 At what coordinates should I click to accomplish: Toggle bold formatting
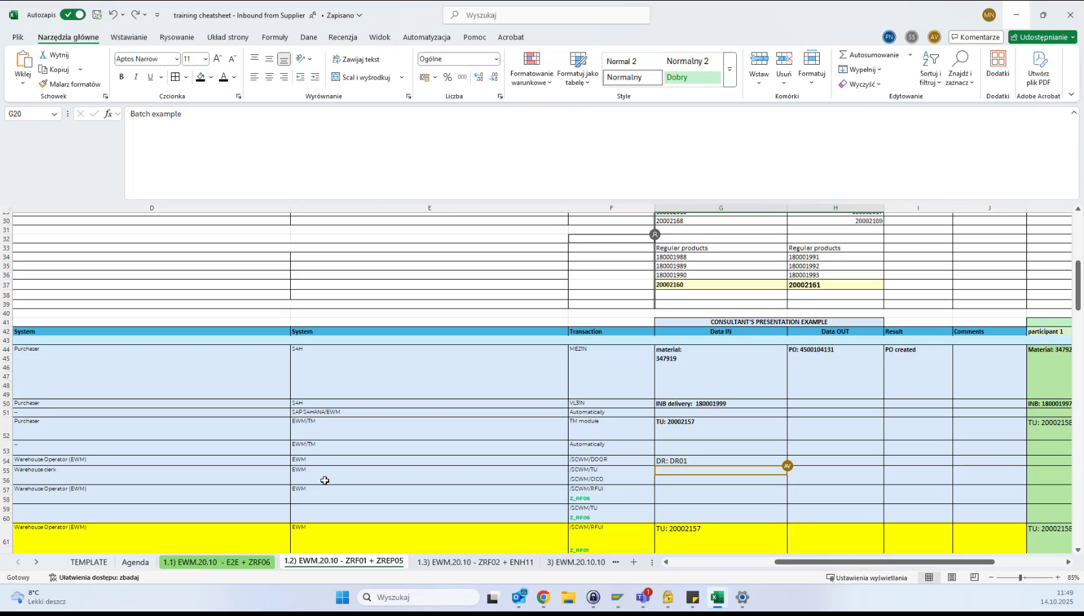tap(121, 76)
